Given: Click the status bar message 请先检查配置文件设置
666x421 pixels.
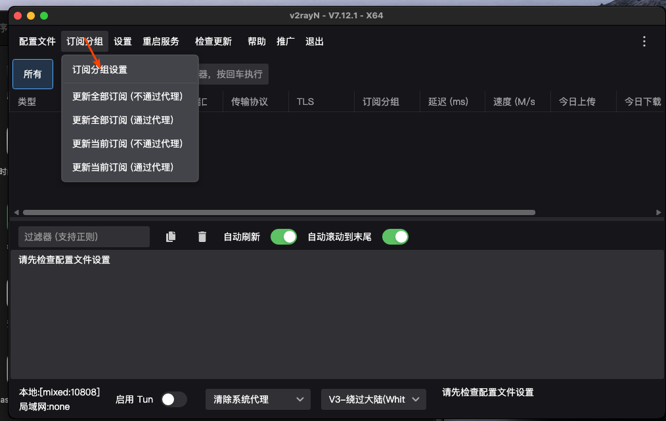Looking at the screenshot, I should click(487, 393).
